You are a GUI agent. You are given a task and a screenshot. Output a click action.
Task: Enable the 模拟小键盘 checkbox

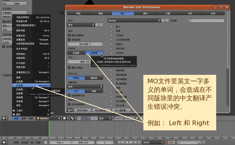tap(69, 68)
